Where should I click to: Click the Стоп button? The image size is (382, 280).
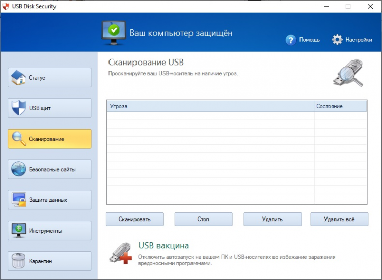tap(203, 219)
